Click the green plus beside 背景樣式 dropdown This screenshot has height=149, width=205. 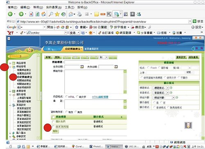click(171, 93)
